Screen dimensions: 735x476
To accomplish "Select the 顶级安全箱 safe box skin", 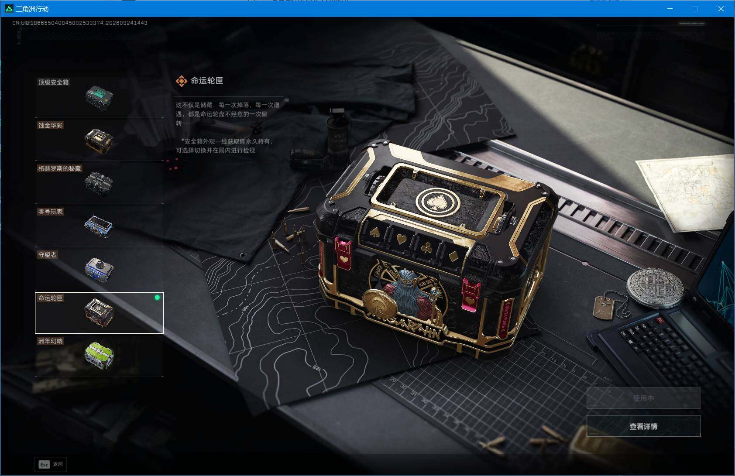I will 100,96.
